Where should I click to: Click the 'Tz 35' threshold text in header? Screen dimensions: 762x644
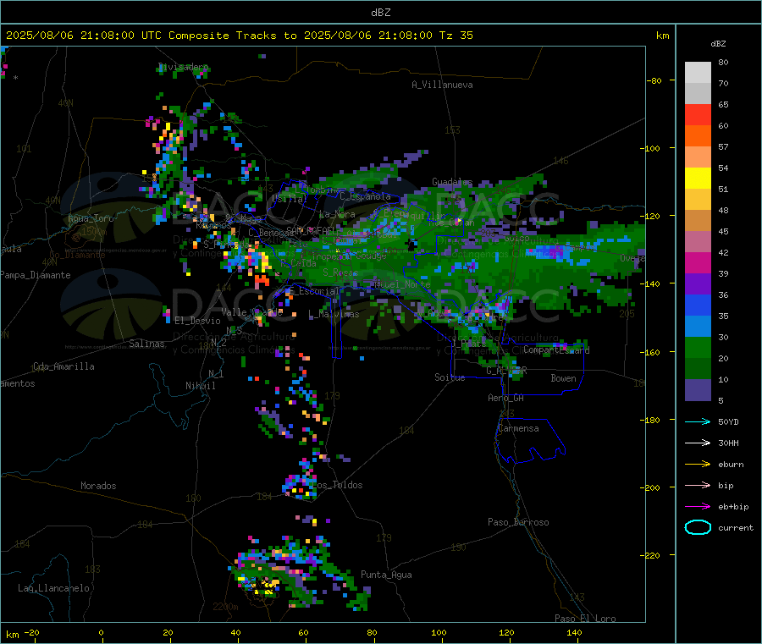point(456,36)
